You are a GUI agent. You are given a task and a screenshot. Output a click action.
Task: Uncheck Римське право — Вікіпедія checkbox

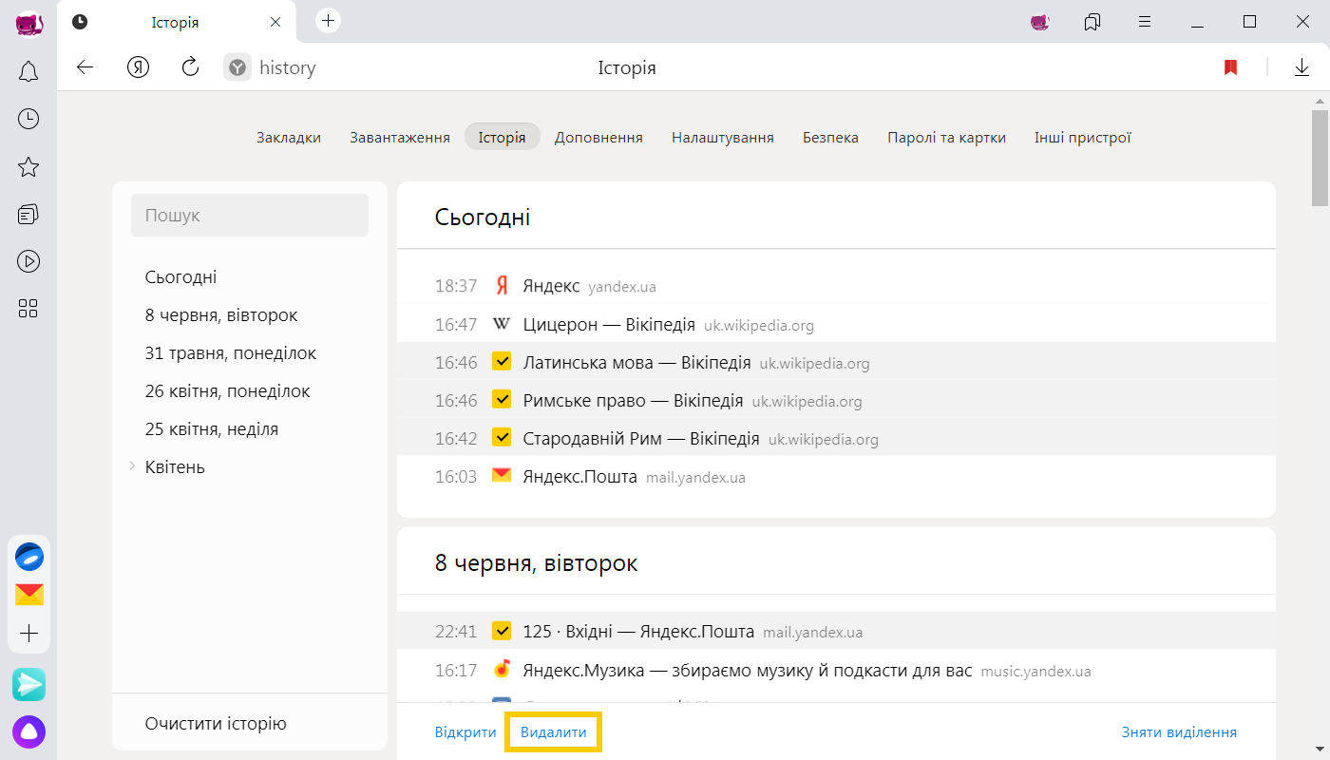coord(502,400)
